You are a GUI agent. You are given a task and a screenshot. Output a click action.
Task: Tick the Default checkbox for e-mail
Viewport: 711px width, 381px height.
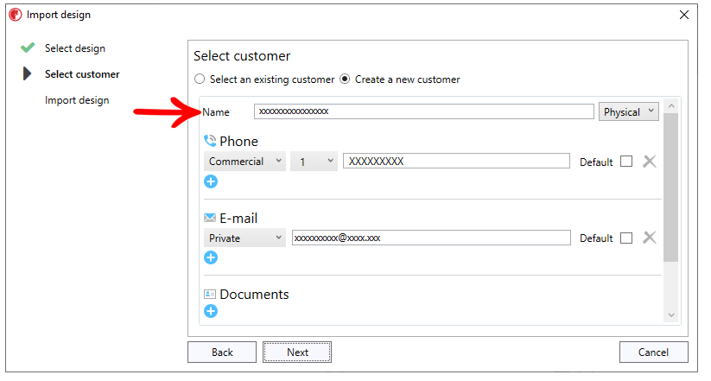tap(626, 238)
